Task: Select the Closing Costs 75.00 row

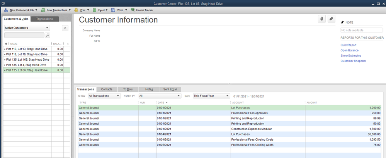Action: (x=230, y=145)
